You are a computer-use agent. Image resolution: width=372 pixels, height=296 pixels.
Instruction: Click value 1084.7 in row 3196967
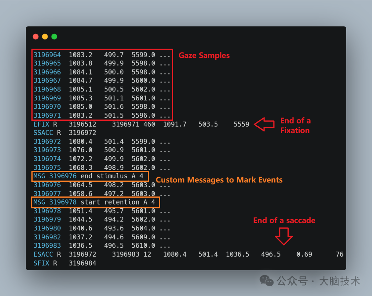pos(80,80)
